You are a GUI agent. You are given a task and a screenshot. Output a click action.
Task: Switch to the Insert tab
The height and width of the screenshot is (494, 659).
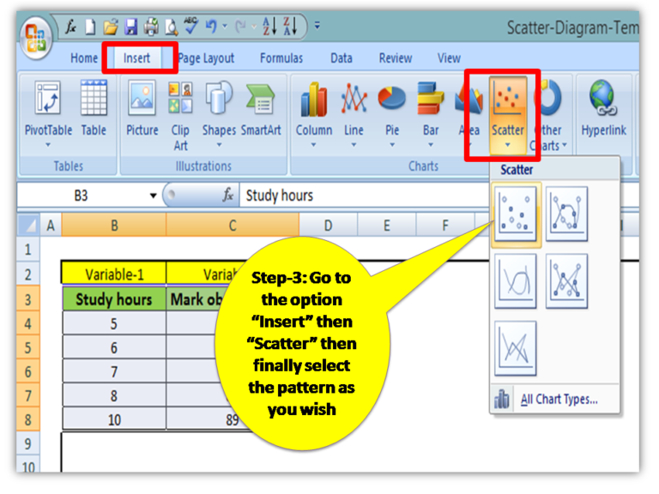click(x=136, y=58)
